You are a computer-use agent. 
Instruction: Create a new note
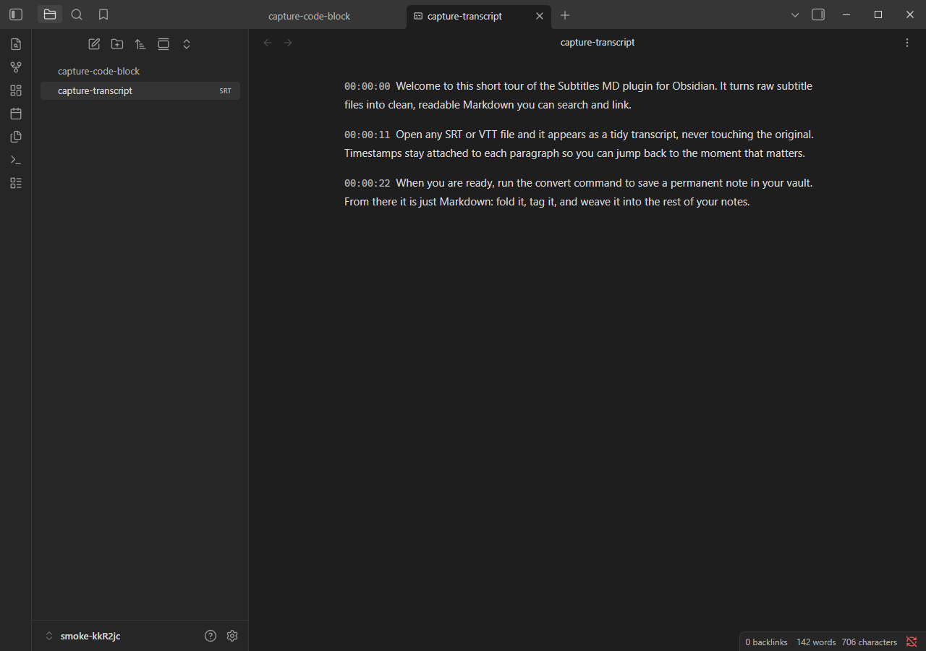(x=94, y=44)
